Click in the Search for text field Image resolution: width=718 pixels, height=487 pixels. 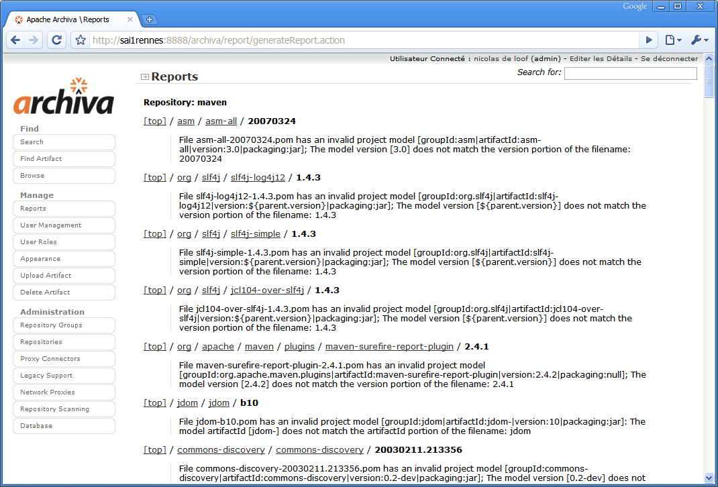click(630, 73)
